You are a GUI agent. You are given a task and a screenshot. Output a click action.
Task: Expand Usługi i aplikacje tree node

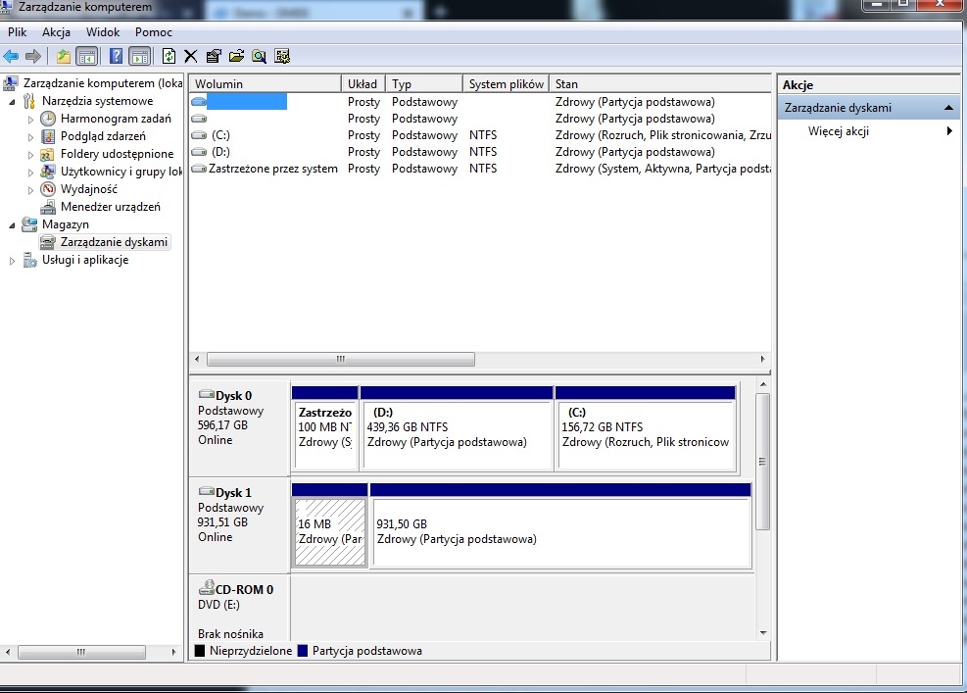(x=12, y=261)
